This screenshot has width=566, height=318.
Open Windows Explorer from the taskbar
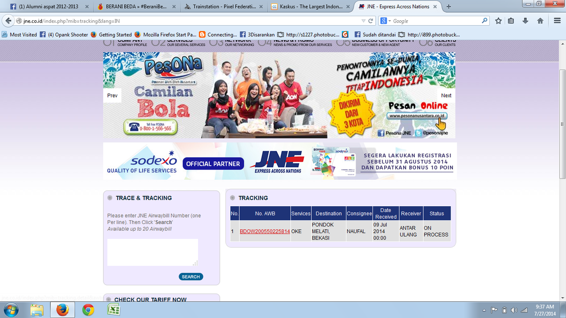pos(37,310)
